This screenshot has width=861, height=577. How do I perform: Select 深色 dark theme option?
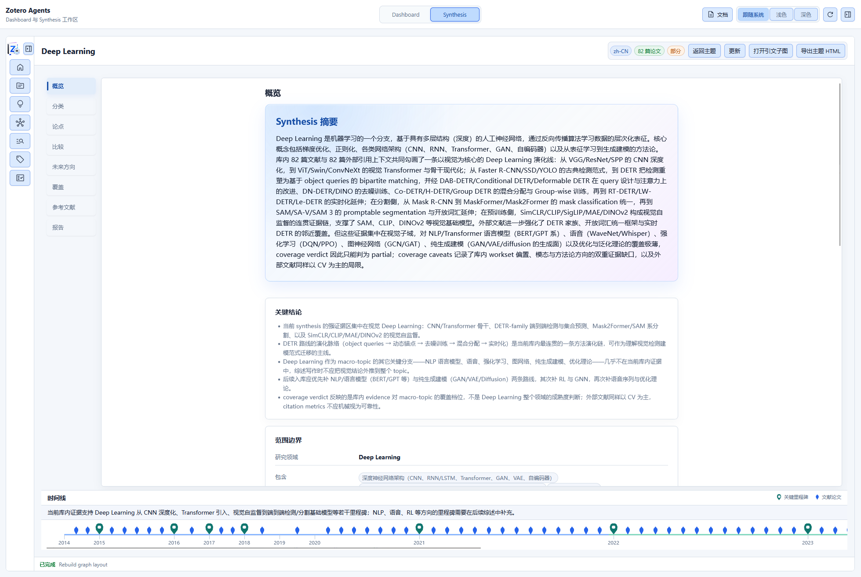(806, 14)
